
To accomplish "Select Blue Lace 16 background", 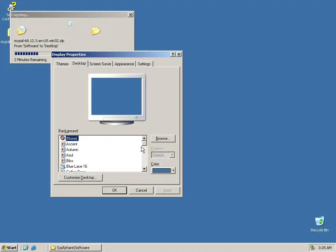I will [77, 166].
